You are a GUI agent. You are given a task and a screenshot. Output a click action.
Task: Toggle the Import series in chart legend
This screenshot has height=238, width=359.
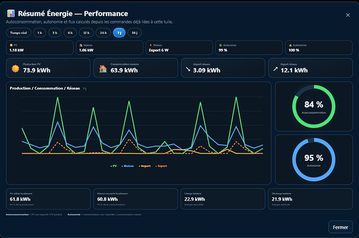[x=145, y=166]
